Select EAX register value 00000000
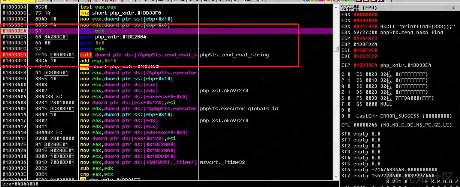 (x=365, y=15)
